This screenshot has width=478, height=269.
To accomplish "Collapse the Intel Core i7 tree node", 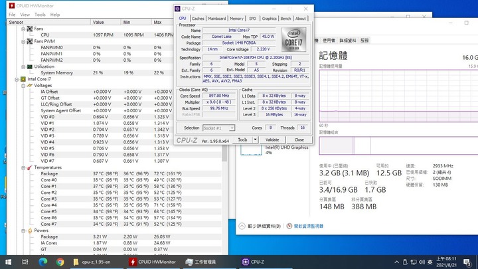I will pyautogui.click(x=17, y=79).
